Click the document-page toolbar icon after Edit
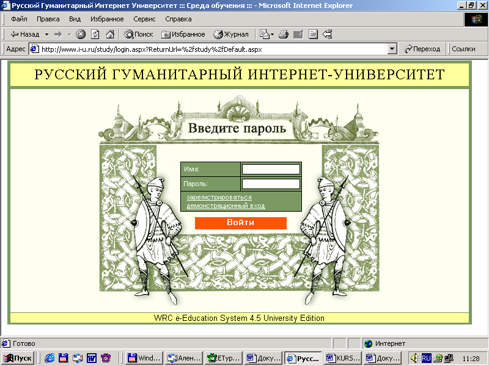Screen dimensions: 489x366 (313, 34)
